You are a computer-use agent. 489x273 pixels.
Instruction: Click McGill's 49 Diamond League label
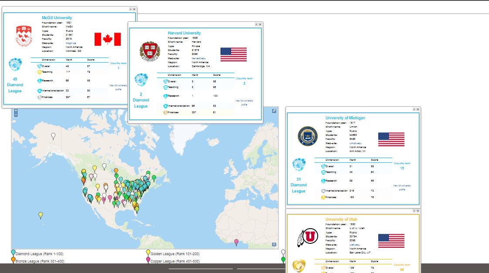[x=15, y=85]
